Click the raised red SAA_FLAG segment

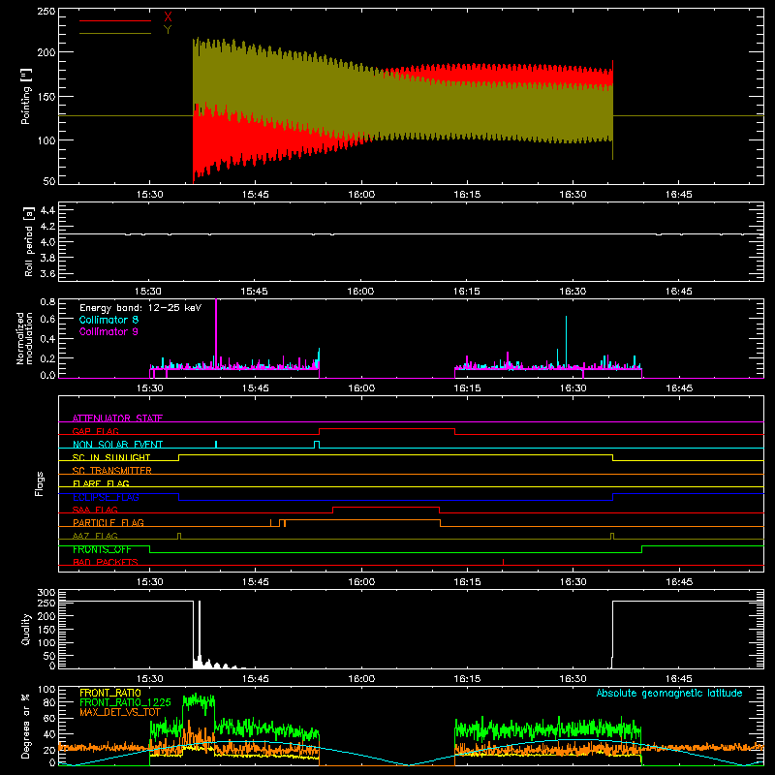pos(386,507)
